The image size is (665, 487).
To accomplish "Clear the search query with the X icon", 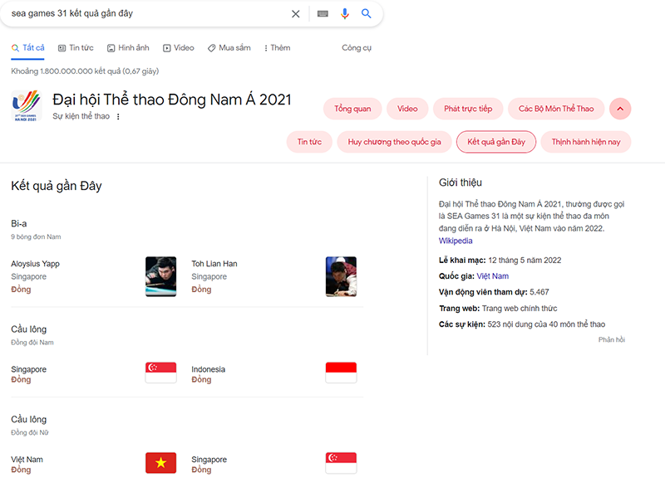I will pyautogui.click(x=296, y=14).
